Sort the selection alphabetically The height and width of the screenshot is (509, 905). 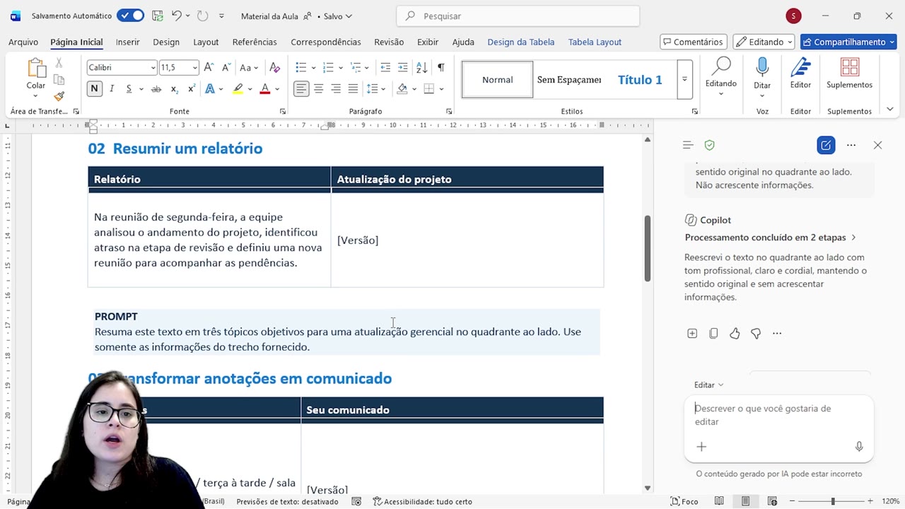pyautogui.click(x=421, y=67)
